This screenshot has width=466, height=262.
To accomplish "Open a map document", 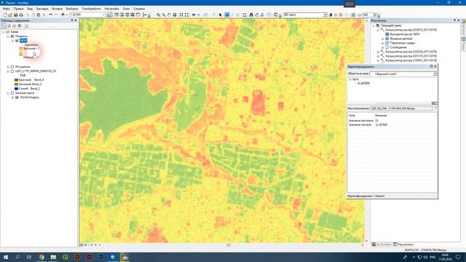I will pos(10,15).
